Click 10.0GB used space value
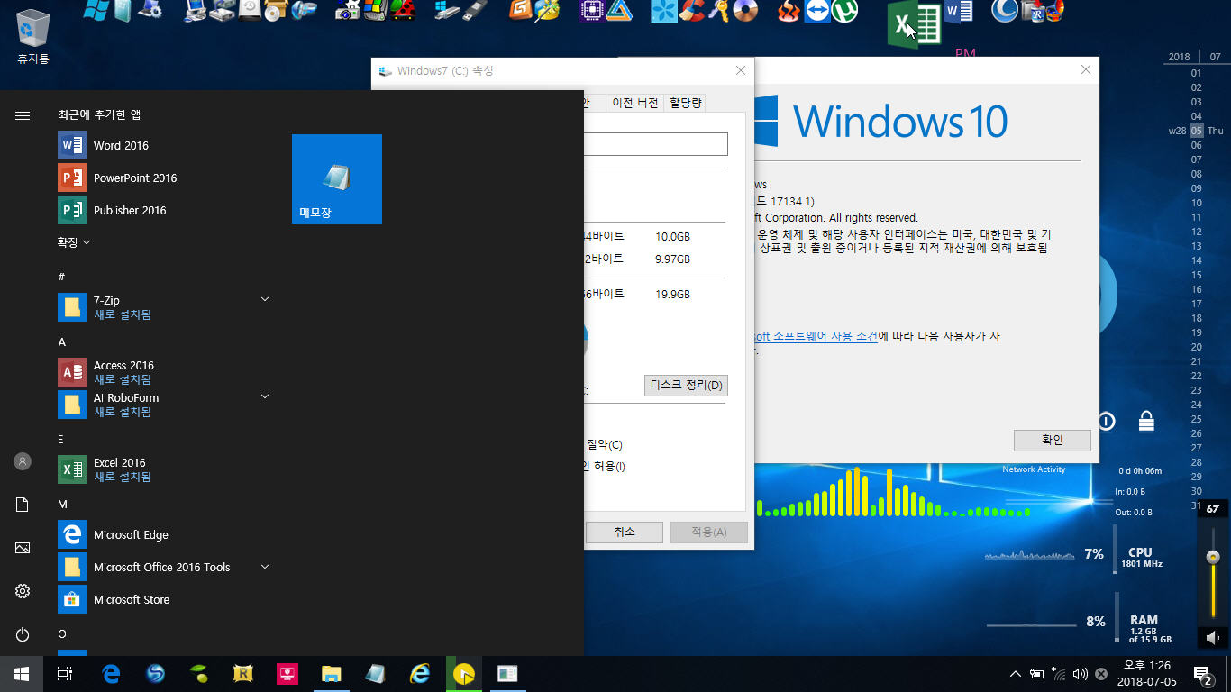Image resolution: width=1231 pixels, height=692 pixels. pyautogui.click(x=672, y=236)
